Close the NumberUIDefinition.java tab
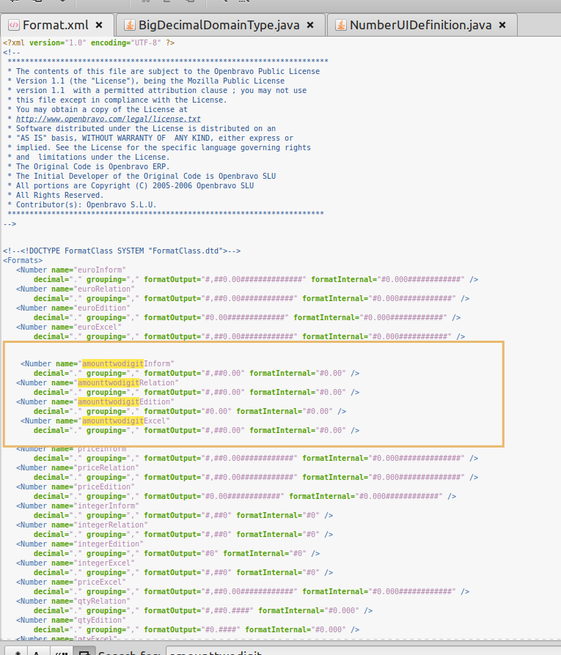Image resolution: width=561 pixels, height=655 pixels. [502, 25]
